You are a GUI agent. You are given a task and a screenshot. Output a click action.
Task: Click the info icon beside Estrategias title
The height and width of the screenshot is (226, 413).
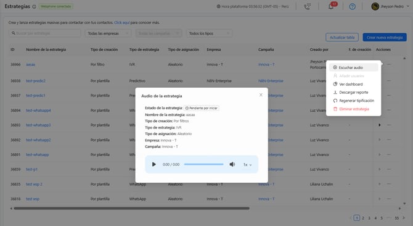coord(34,7)
